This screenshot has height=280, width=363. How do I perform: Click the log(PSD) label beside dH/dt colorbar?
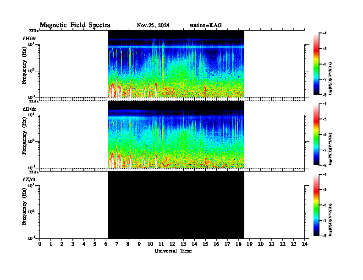[x=330, y=78]
